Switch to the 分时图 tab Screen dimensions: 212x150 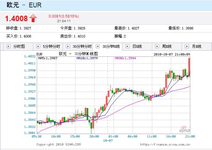coord(19,47)
